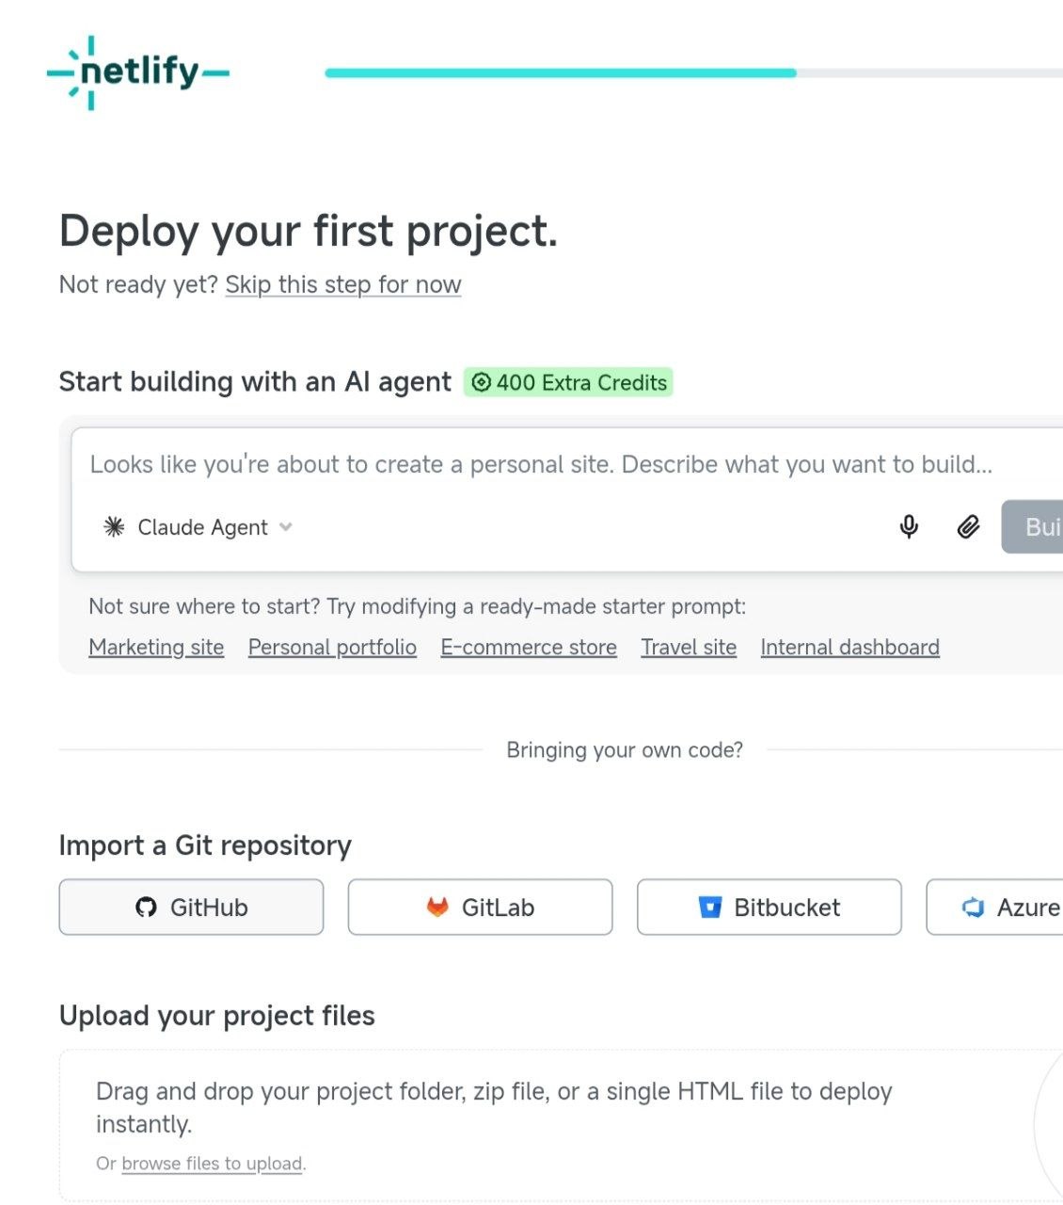Open the browse files to upload link

[212, 1164]
